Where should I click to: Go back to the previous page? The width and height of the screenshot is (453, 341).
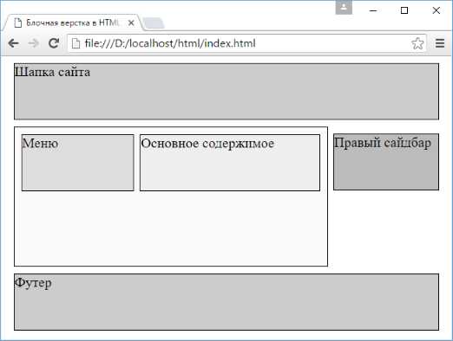pos(13,43)
